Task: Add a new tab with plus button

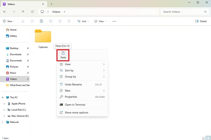Action: (x=51, y=4)
